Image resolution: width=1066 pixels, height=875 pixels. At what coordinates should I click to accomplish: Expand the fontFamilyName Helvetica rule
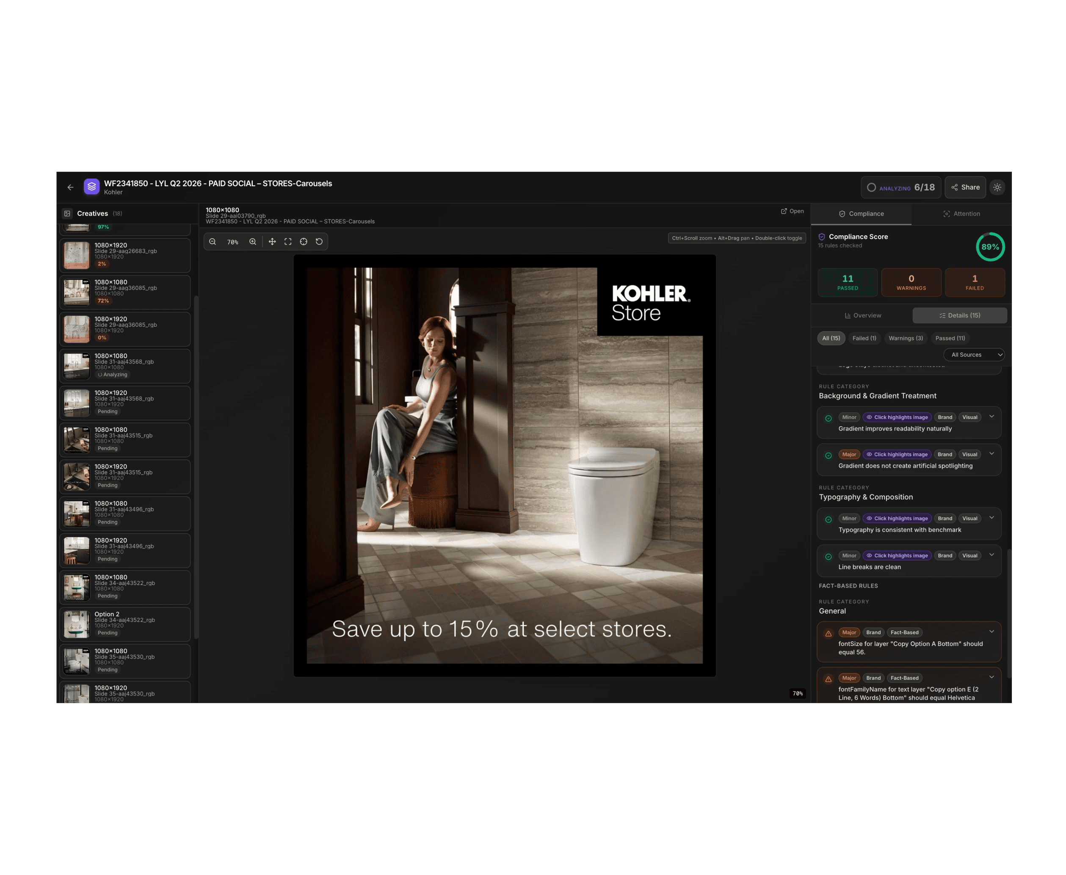pyautogui.click(x=991, y=677)
